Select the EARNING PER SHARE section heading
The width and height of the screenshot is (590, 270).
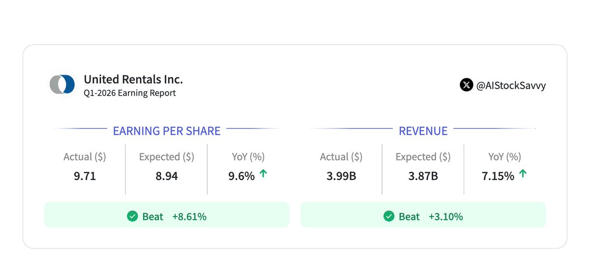click(x=167, y=131)
